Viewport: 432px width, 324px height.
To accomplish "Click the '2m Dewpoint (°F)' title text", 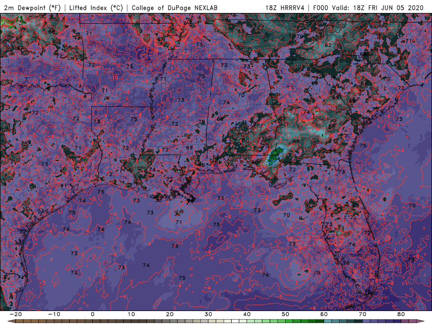I will pyautogui.click(x=32, y=8).
